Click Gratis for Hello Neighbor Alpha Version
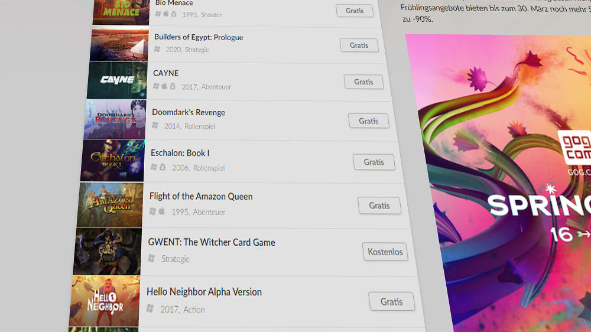The width and height of the screenshot is (591, 332). [x=392, y=301]
